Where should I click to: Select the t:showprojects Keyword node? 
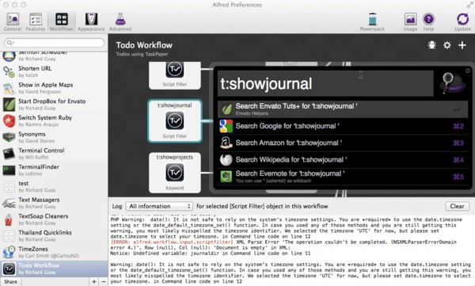click(x=175, y=173)
